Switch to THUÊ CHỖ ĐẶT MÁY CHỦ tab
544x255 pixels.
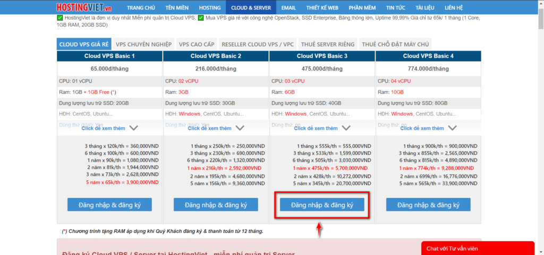(x=395, y=45)
